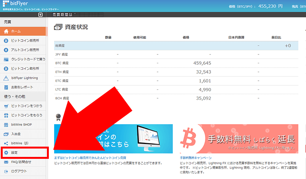Open ビットコインをもらう in sidebar

[x=26, y=115]
